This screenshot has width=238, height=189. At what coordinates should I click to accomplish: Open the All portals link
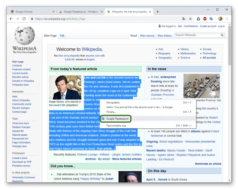(x=209, y=58)
